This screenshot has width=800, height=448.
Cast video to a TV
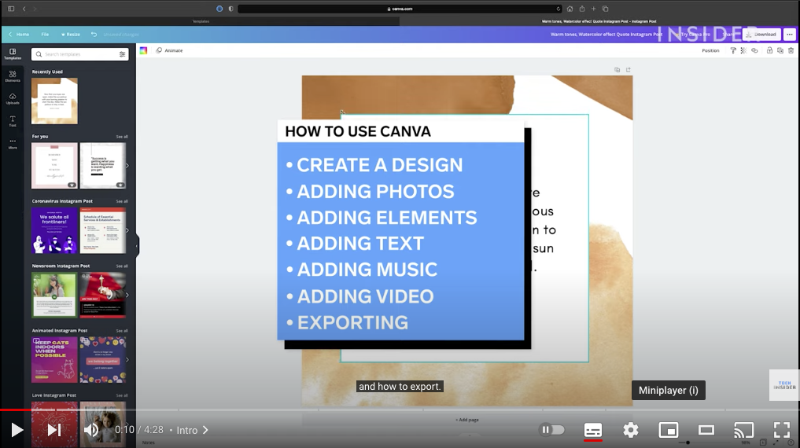tap(744, 430)
